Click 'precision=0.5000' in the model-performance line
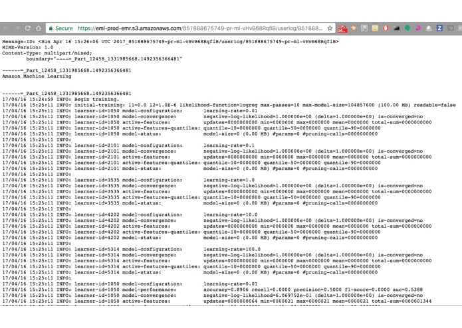Viewport: 462px width, 328px height. [318, 289]
